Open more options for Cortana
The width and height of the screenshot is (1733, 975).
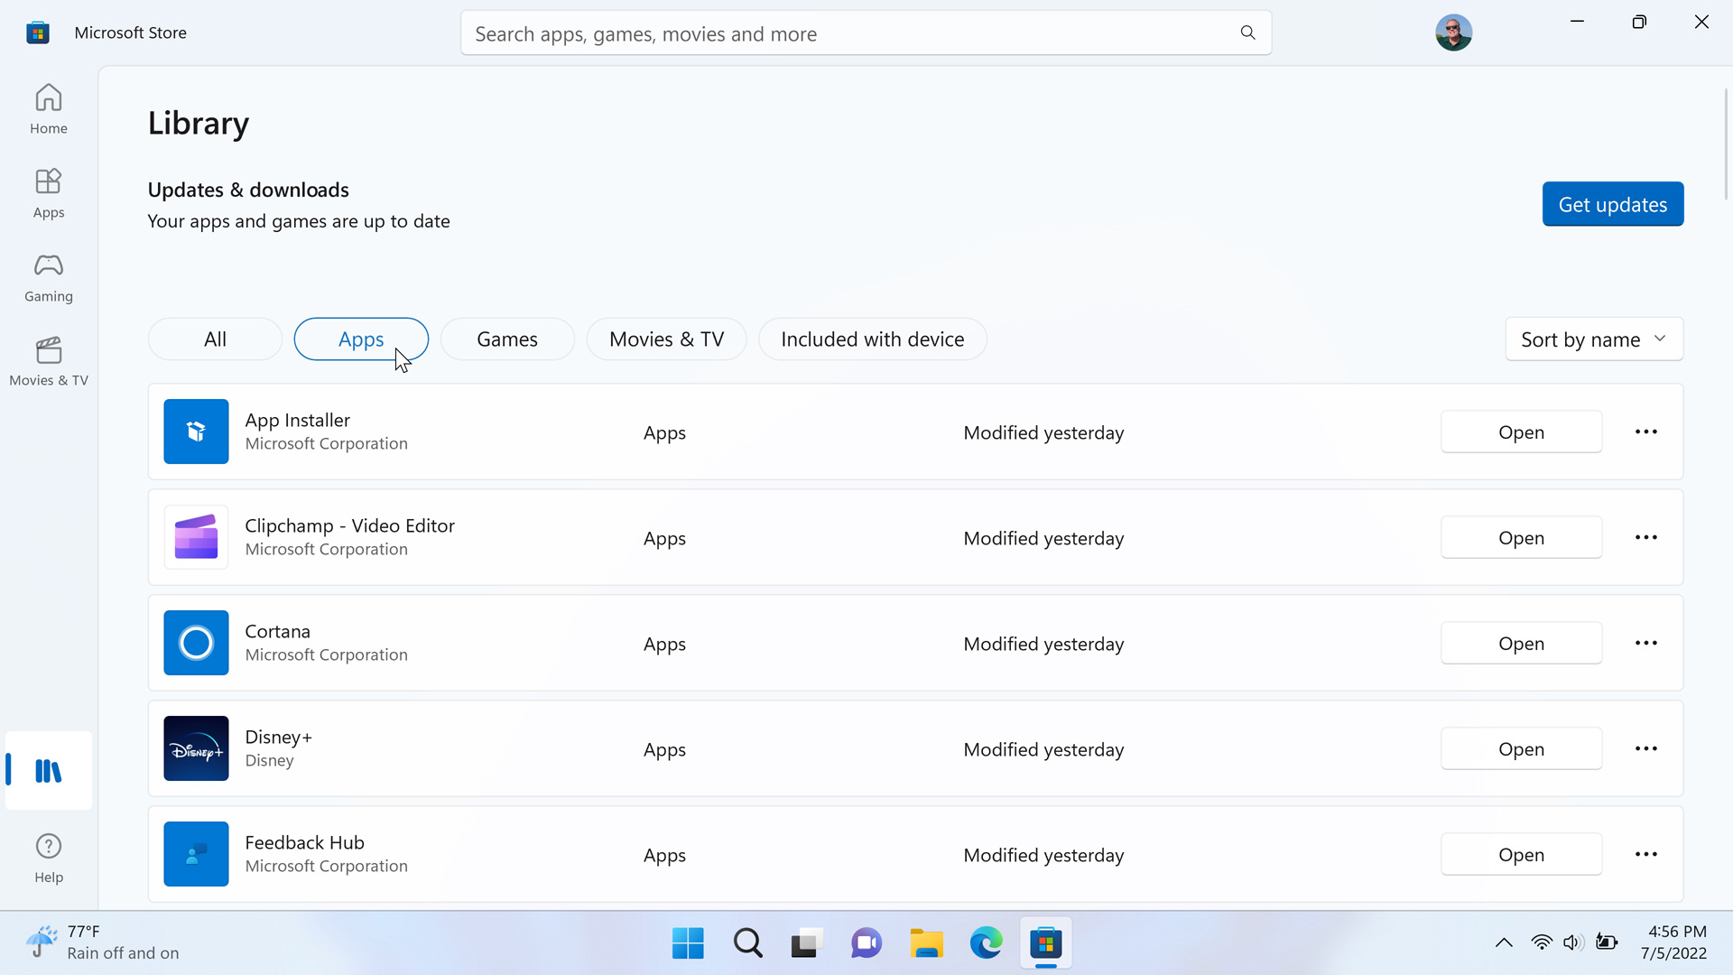(1645, 644)
